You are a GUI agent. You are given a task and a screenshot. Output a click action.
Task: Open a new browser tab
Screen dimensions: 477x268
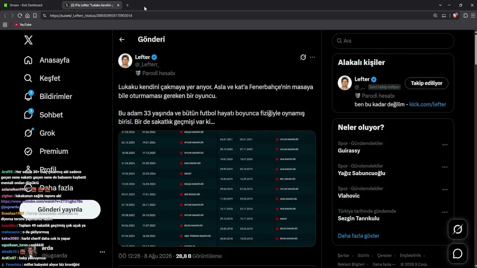(x=127, y=5)
